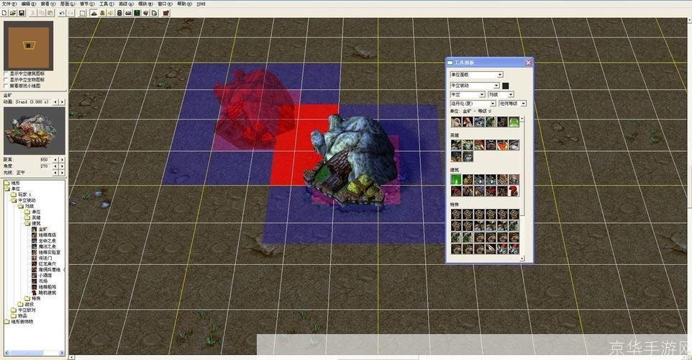The height and width of the screenshot is (360, 692).
Task: Select the last hero icon in the second row
Action: pyautogui.click(x=468, y=156)
